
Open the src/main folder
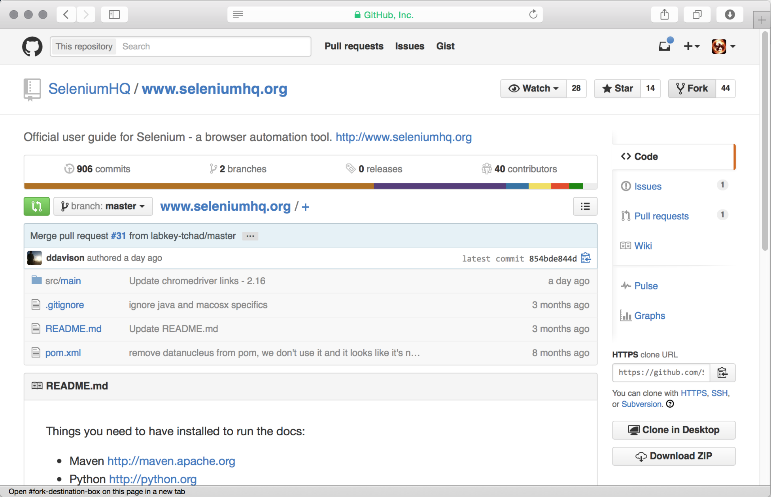tap(63, 281)
